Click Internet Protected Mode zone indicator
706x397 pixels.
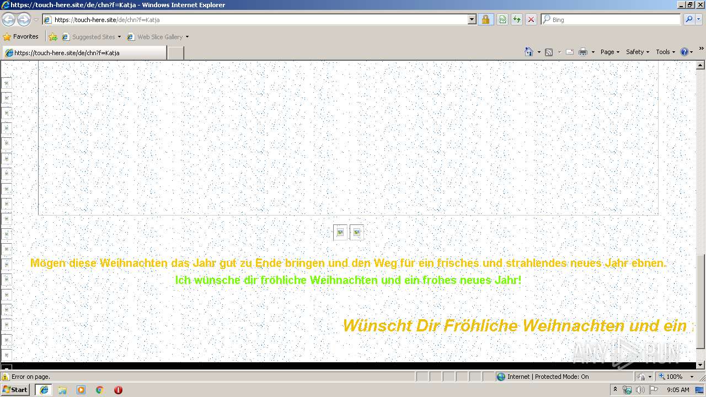(543, 377)
